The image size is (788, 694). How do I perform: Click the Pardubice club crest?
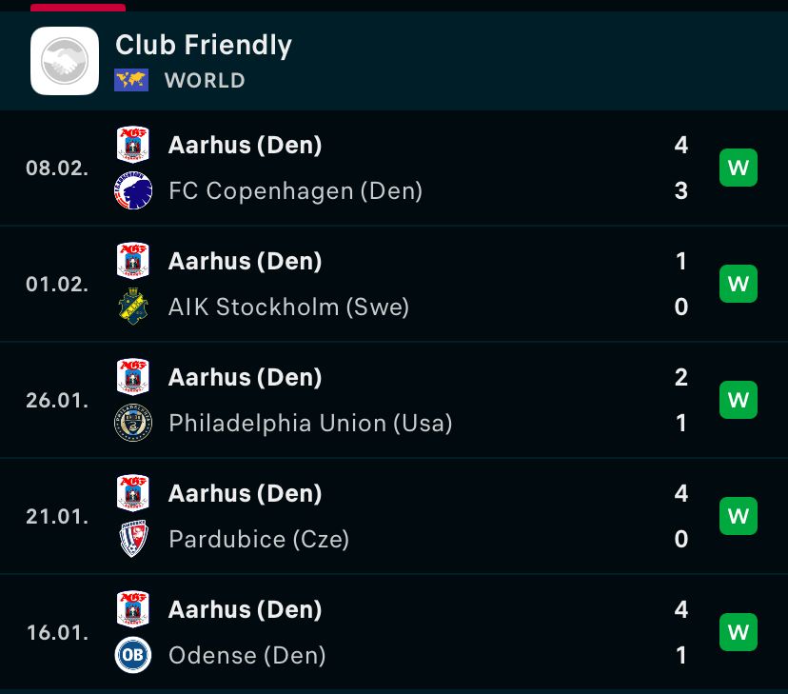(x=132, y=539)
